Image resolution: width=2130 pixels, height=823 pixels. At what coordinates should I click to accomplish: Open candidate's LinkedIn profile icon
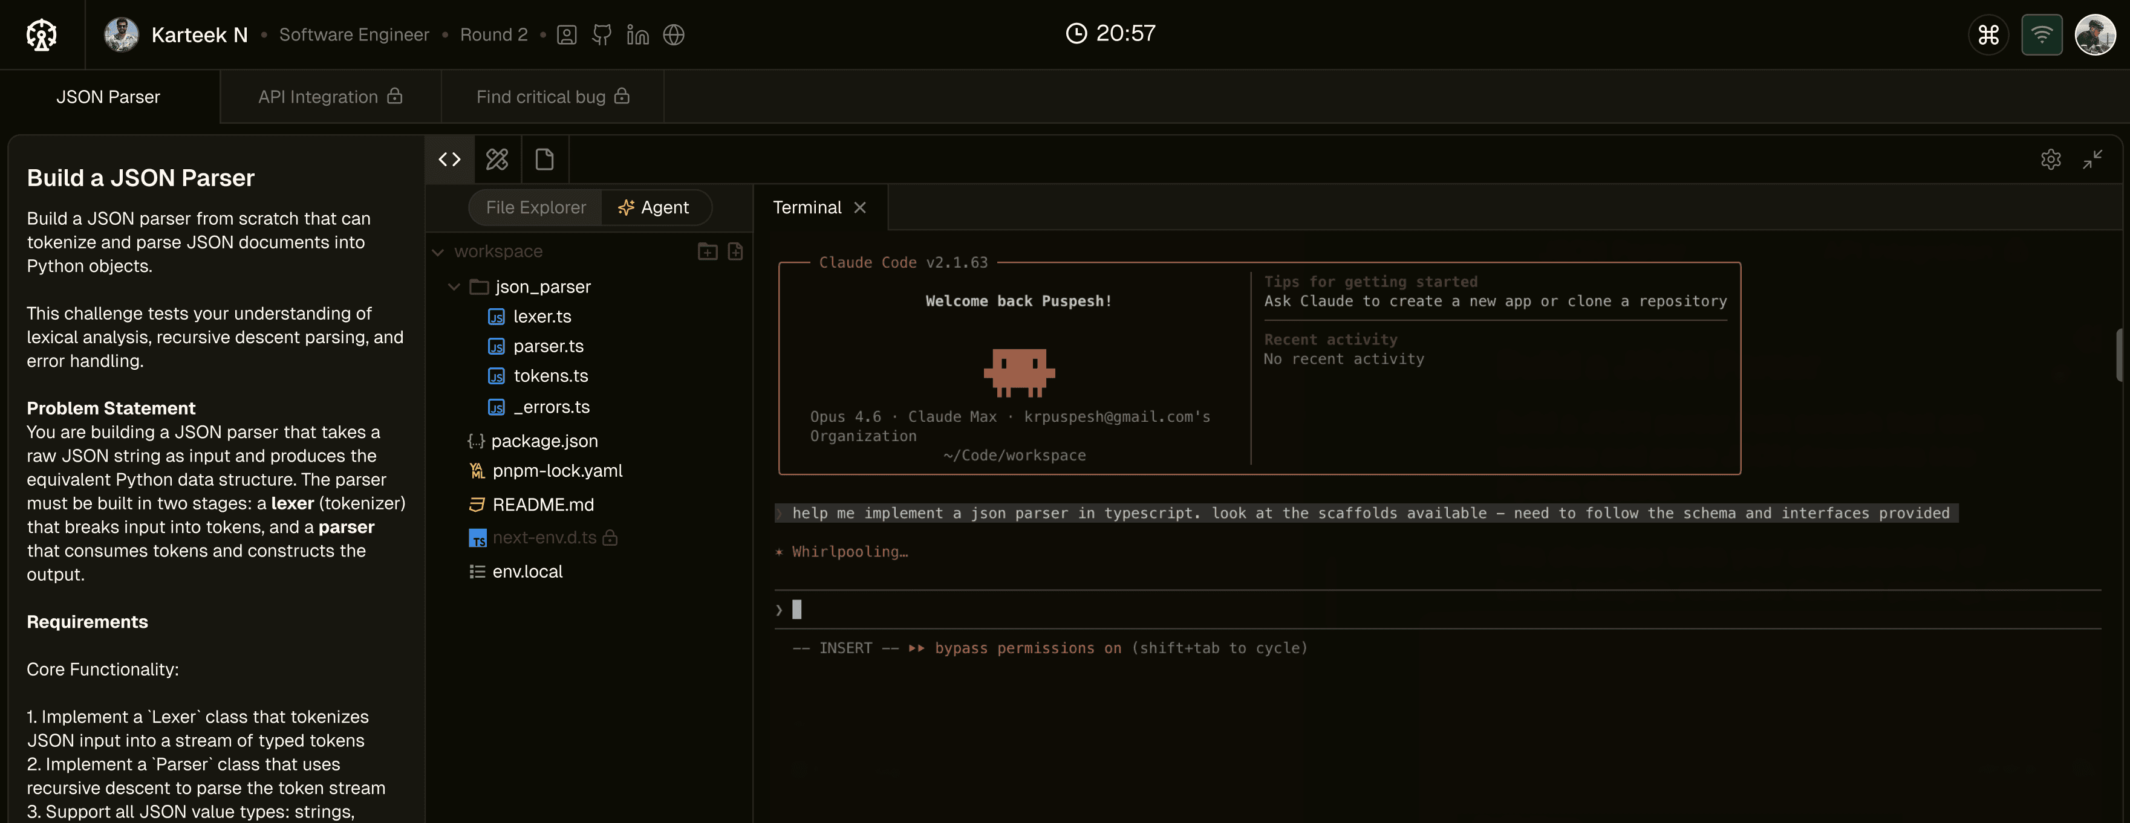pos(637,34)
